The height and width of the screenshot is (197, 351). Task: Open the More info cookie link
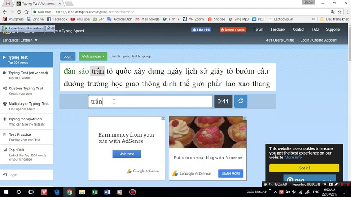(293, 158)
